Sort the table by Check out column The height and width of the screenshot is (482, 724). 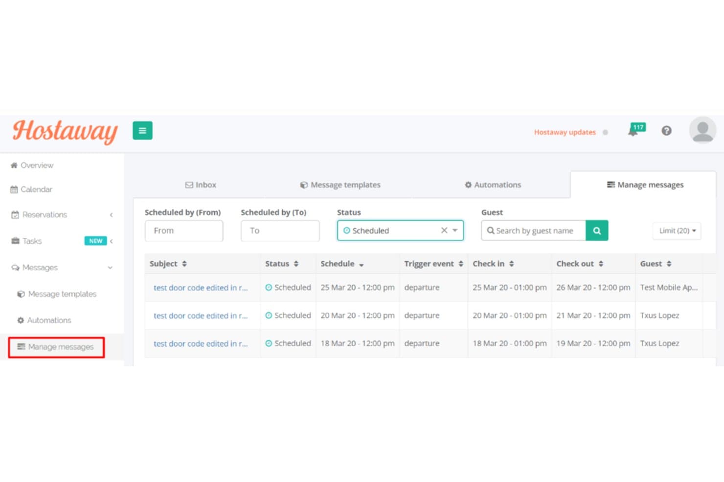[x=580, y=264]
